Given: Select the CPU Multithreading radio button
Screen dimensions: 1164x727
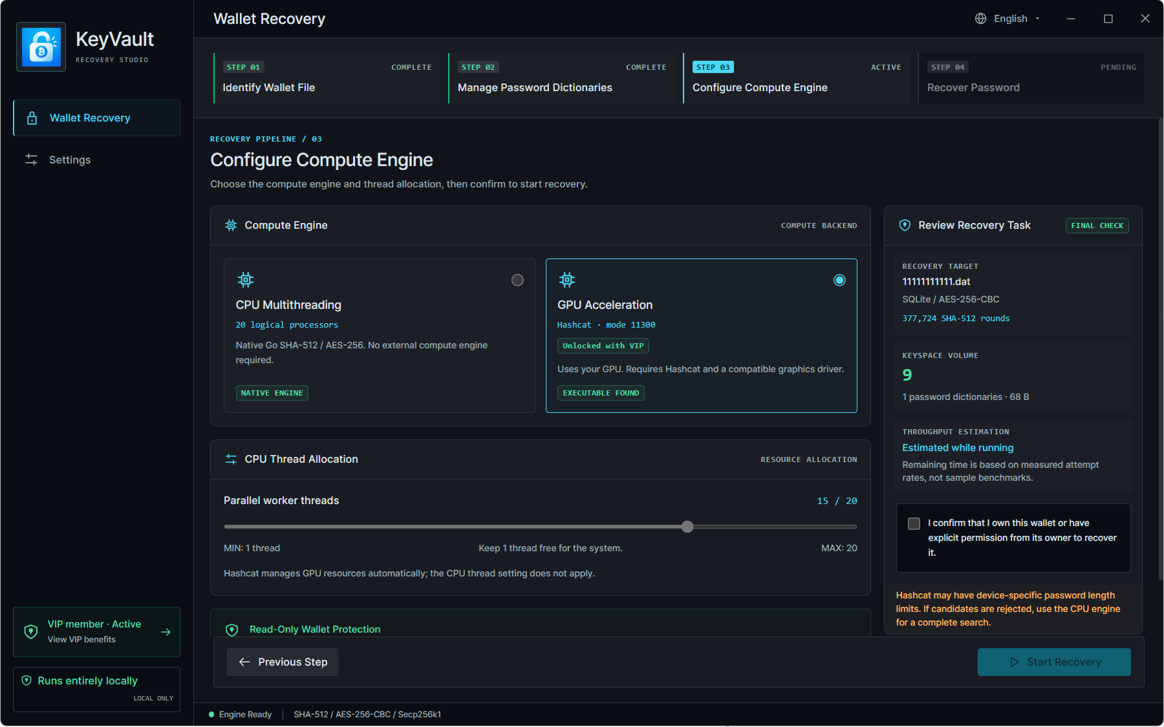Looking at the screenshot, I should click(x=517, y=280).
